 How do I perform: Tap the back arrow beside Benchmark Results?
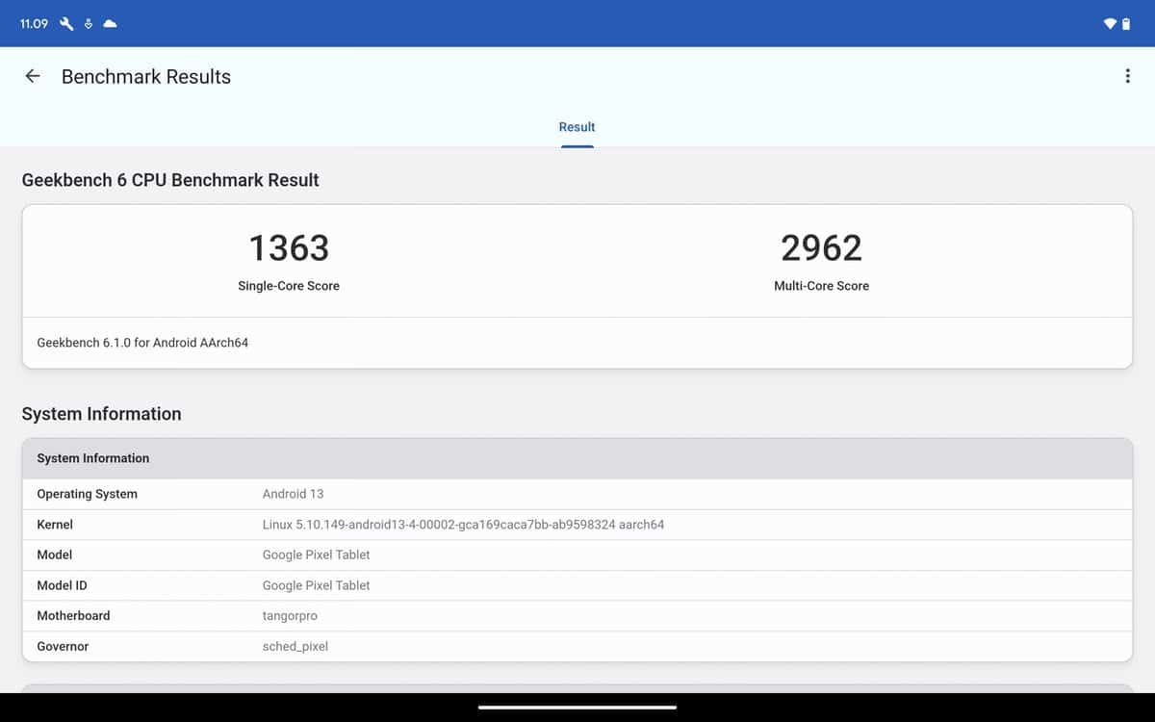tap(33, 76)
